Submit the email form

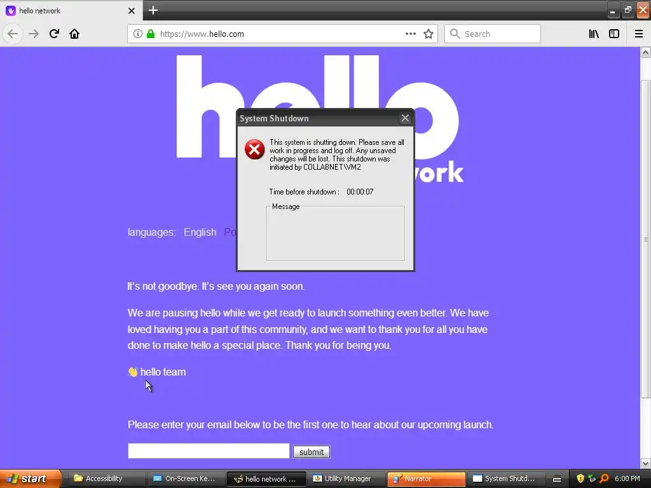pyautogui.click(x=312, y=452)
